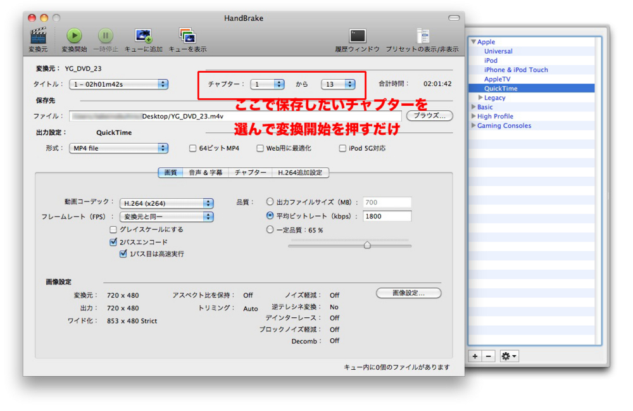633x411 pixels.
Task: Add a new preset with plus button
Action: pyautogui.click(x=475, y=356)
